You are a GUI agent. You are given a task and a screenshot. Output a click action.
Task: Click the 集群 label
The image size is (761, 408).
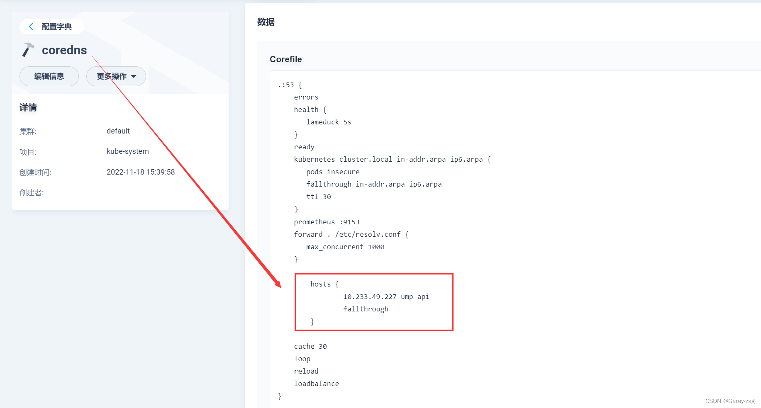click(28, 131)
